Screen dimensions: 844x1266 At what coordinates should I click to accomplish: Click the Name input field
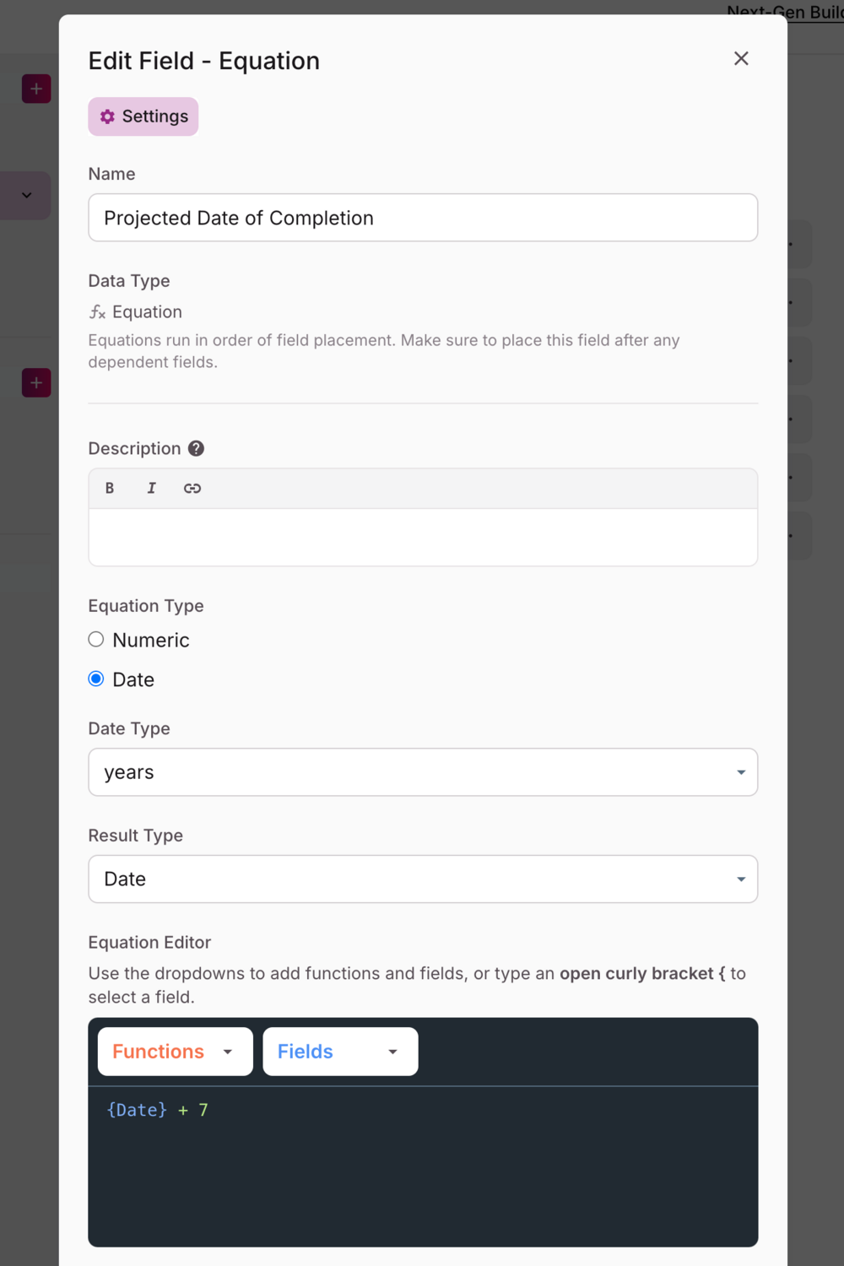(x=423, y=218)
